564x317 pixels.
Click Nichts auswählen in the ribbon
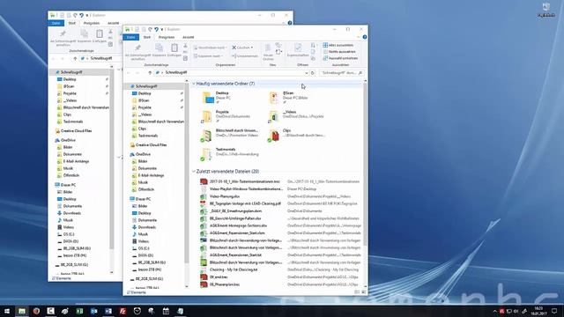coord(338,52)
